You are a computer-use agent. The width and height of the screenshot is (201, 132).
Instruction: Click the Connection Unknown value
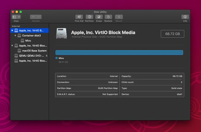coord(113,82)
